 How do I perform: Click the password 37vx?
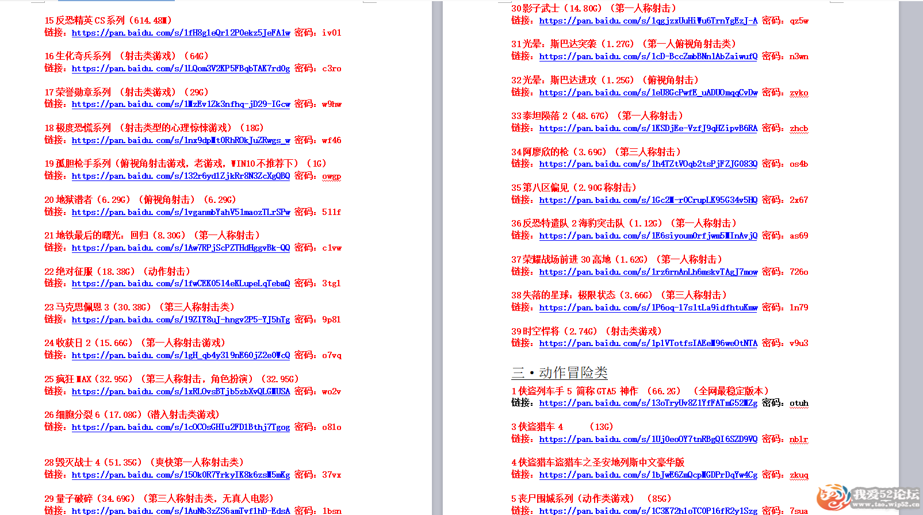tap(332, 475)
